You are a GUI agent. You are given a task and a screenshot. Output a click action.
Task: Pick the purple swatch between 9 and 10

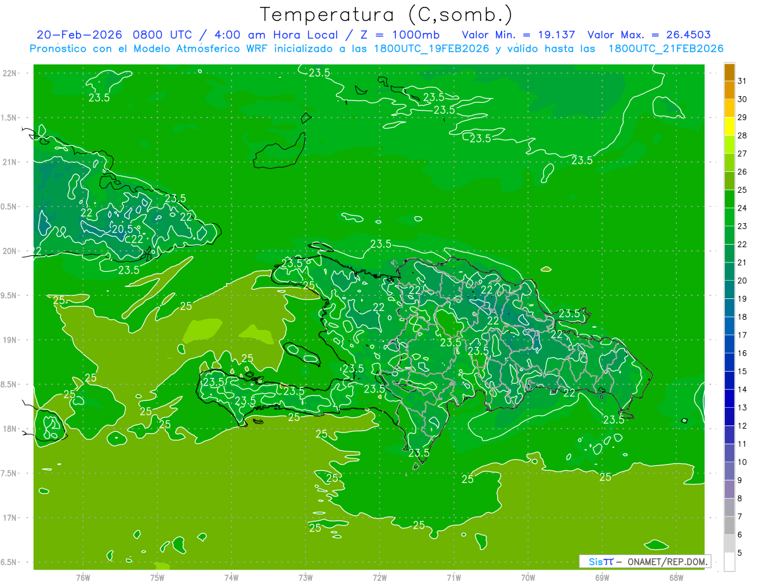[x=729, y=471]
